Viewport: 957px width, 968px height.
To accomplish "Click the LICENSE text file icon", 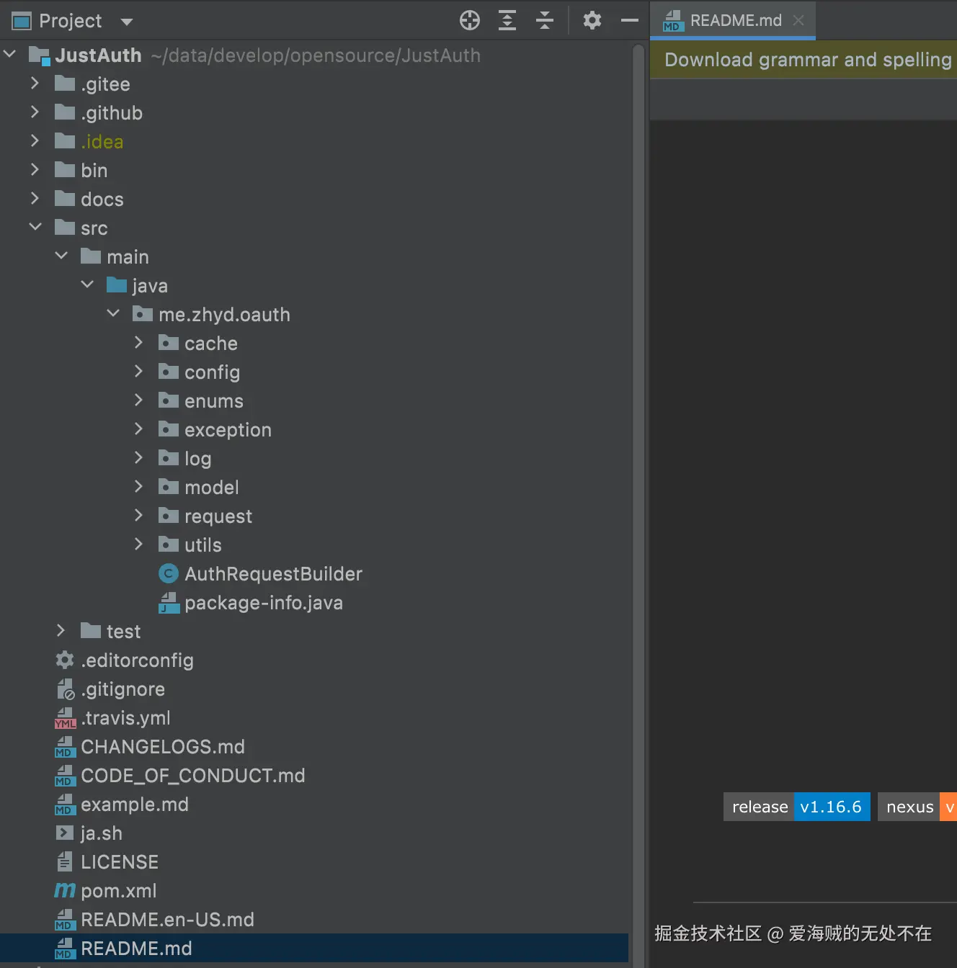I will pyautogui.click(x=65, y=861).
